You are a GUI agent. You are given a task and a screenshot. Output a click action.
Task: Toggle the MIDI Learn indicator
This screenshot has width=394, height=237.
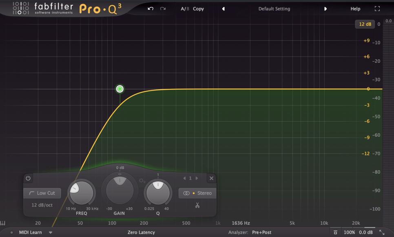12,233
